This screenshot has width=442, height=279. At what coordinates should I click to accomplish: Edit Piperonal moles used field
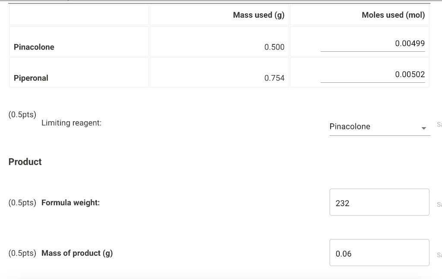click(x=373, y=75)
